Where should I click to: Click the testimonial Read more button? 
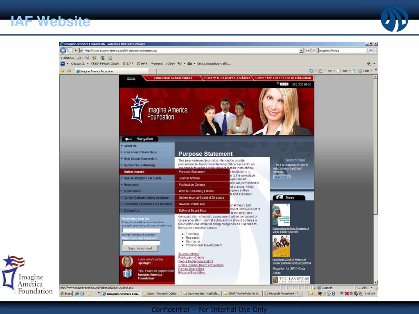(x=282, y=177)
